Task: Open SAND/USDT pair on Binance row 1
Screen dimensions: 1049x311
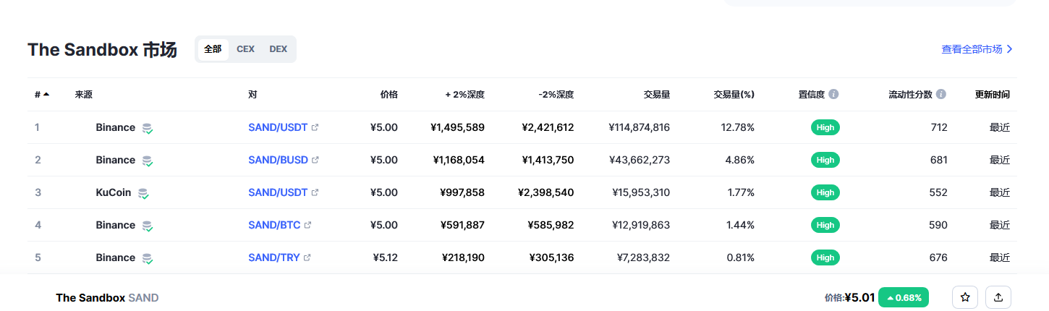Action: 278,127
